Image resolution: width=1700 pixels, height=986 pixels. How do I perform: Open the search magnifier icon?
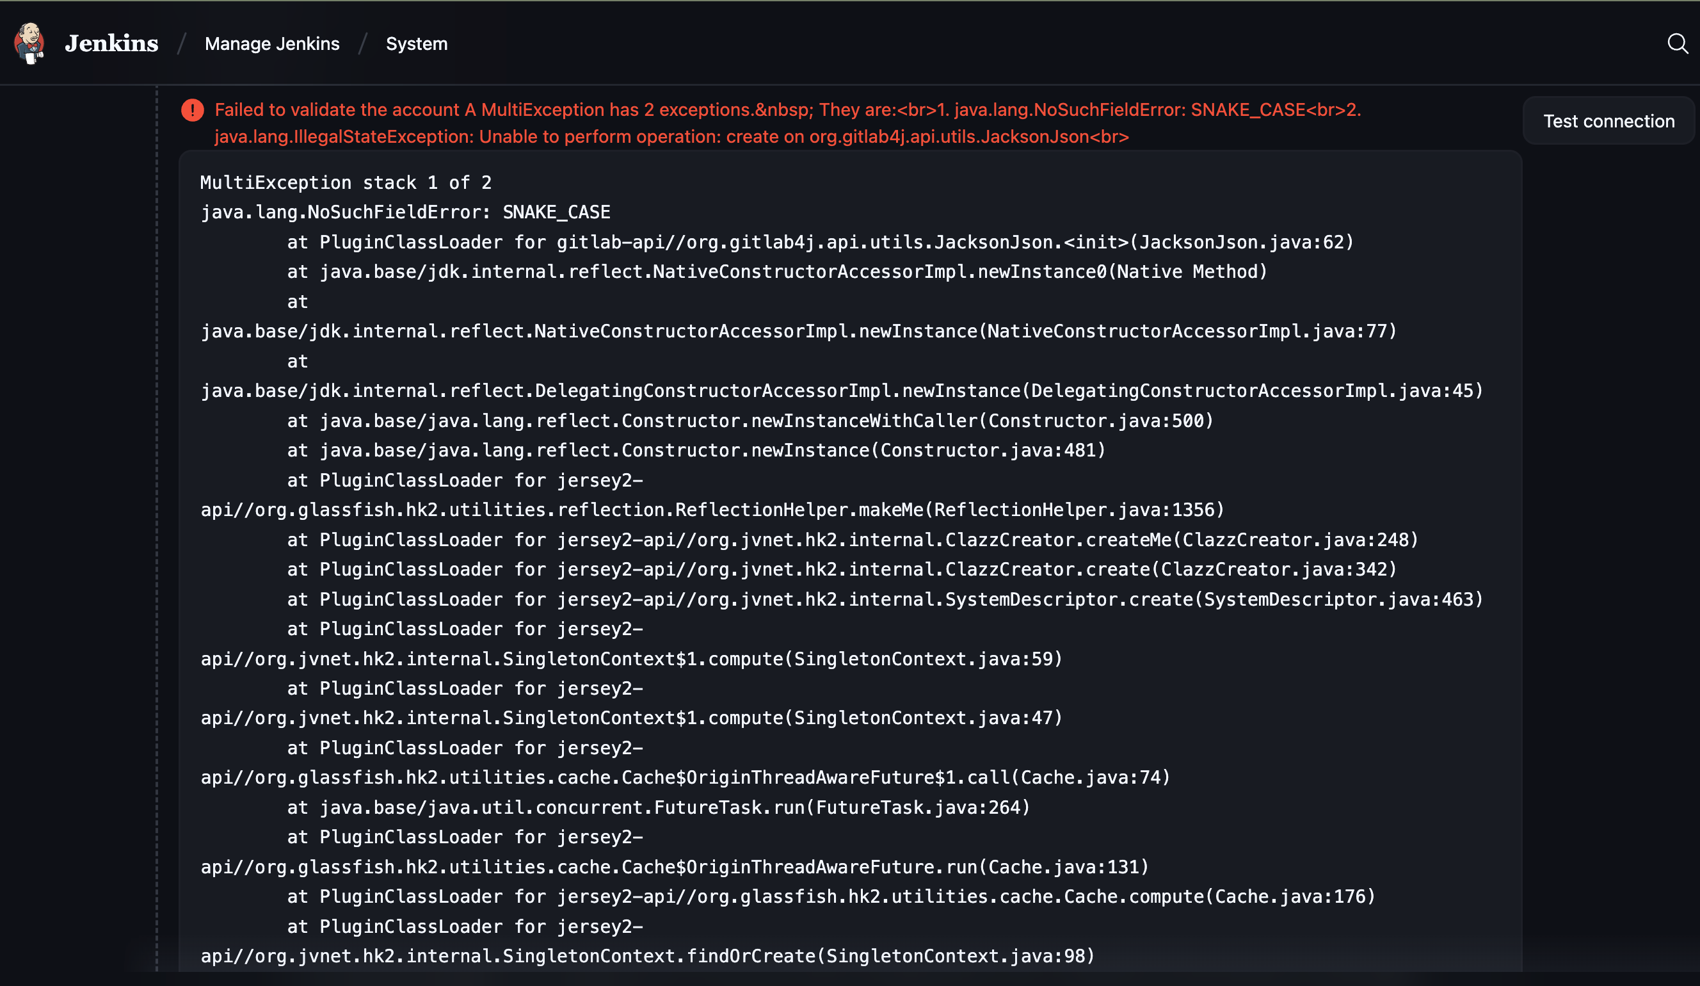(x=1677, y=43)
